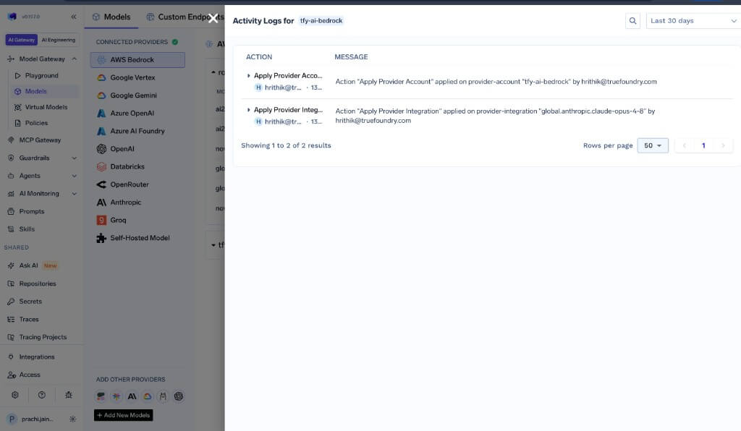Open Traces
This screenshot has width=741, height=431.
pyautogui.click(x=29, y=319)
